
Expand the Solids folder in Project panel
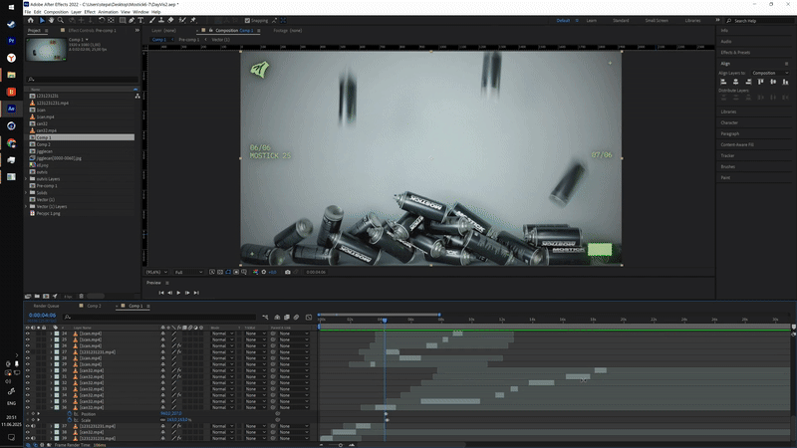[26, 193]
